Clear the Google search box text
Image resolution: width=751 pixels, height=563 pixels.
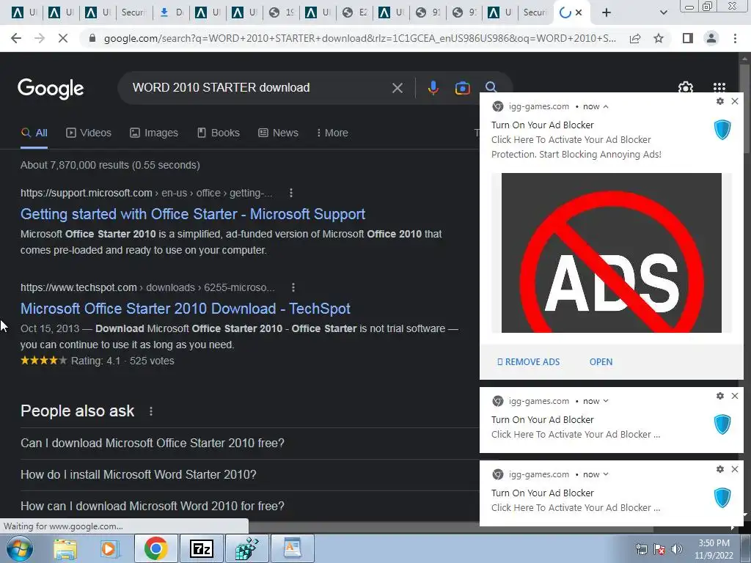point(397,88)
